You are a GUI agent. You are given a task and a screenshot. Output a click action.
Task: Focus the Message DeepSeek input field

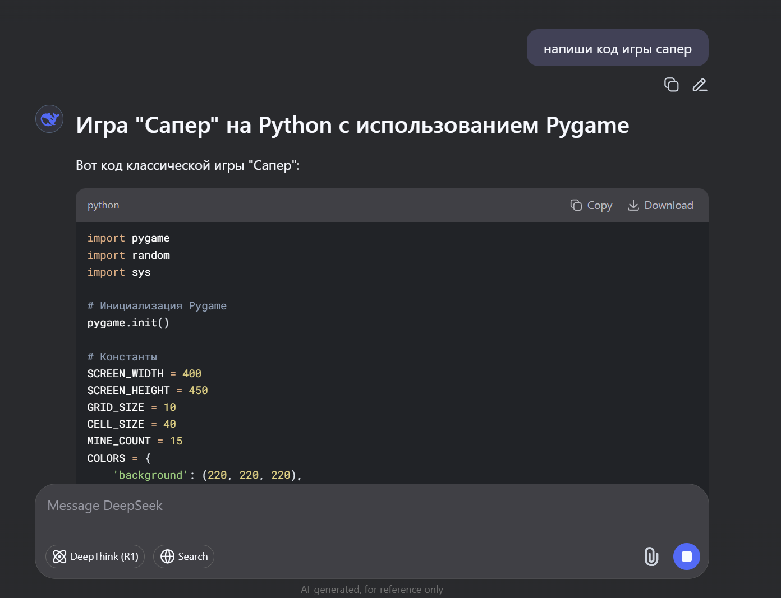(x=370, y=506)
